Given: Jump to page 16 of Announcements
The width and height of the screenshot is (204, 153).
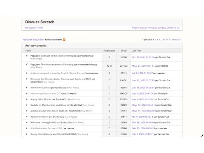Looking at the screenshot, I should tap(167, 40).
